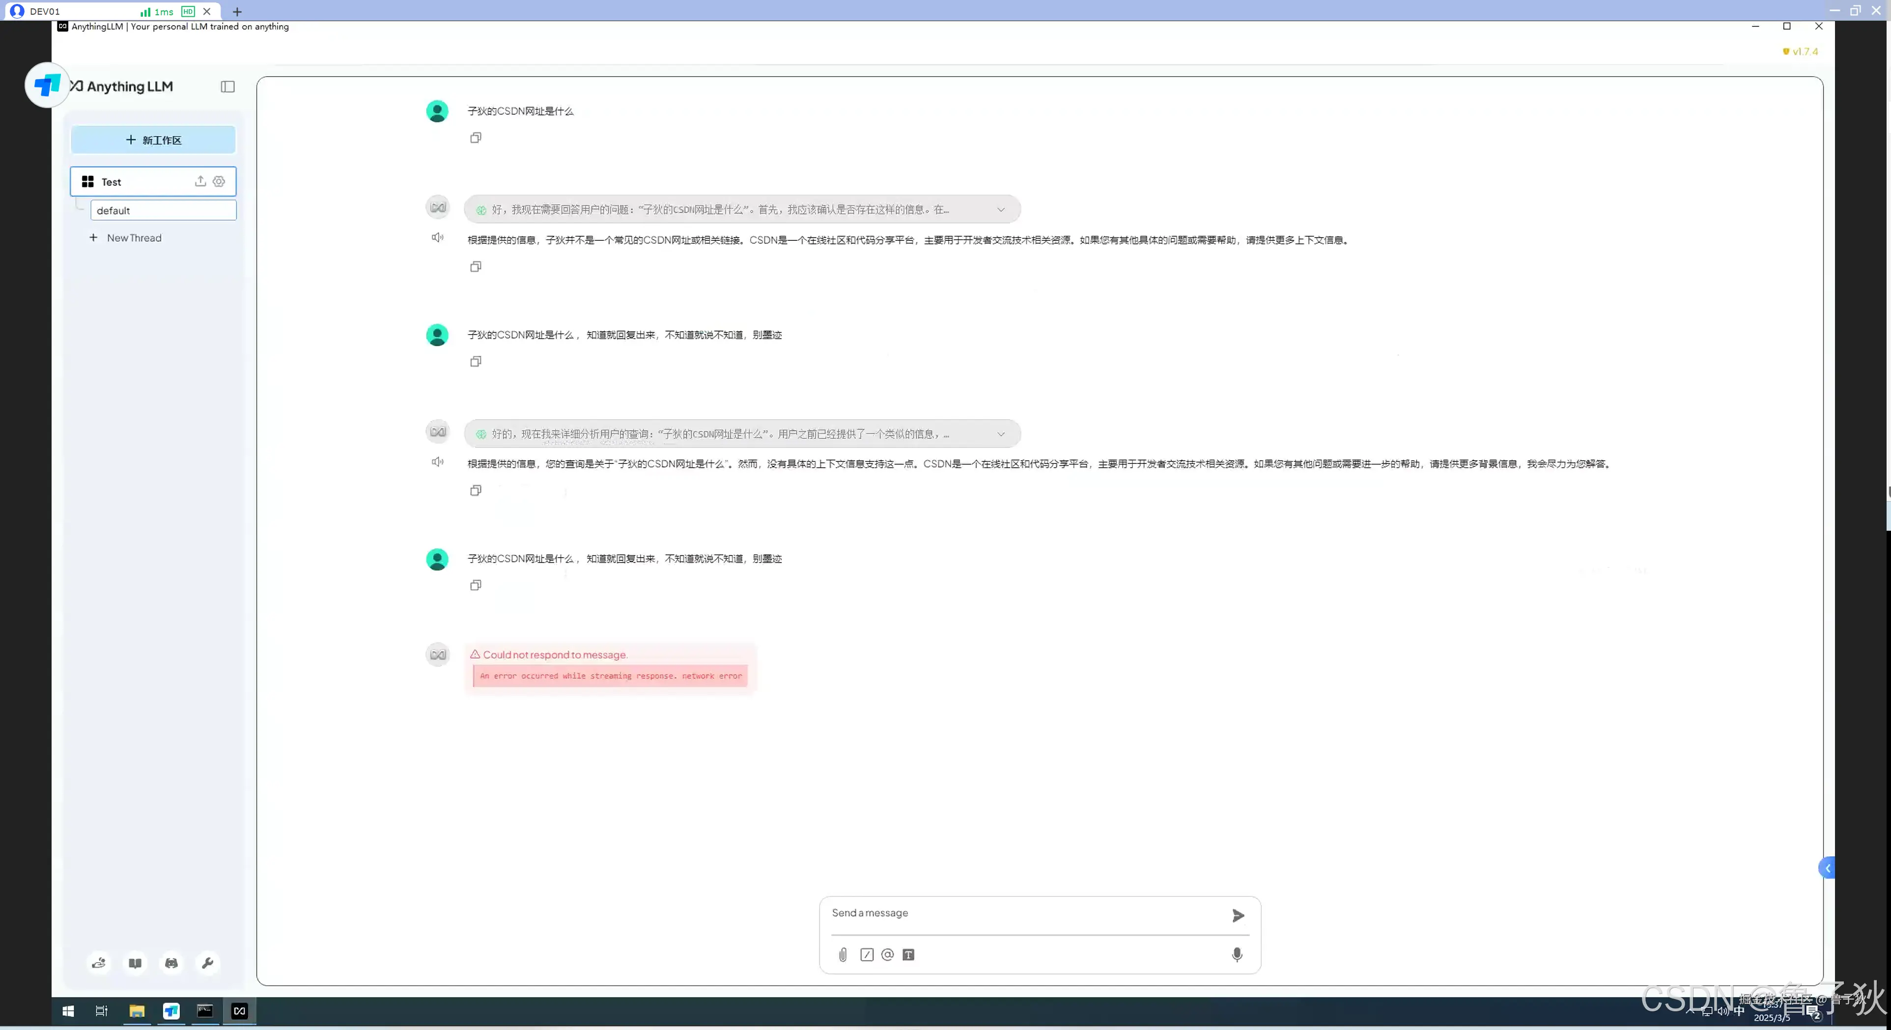The height and width of the screenshot is (1030, 1891).
Task: Send the message with the arrow icon
Action: [x=1238, y=916]
